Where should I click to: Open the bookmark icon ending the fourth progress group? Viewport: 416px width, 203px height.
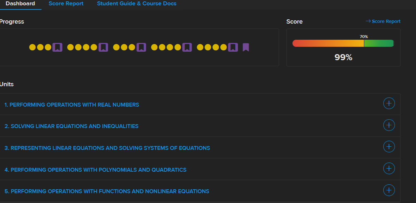tap(187, 47)
